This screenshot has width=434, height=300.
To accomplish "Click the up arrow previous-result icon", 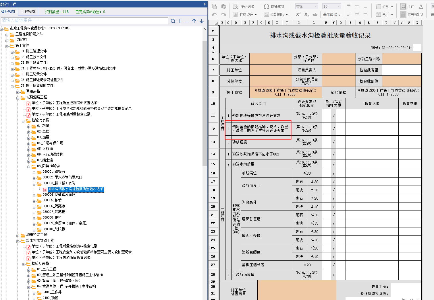I will [194, 21].
